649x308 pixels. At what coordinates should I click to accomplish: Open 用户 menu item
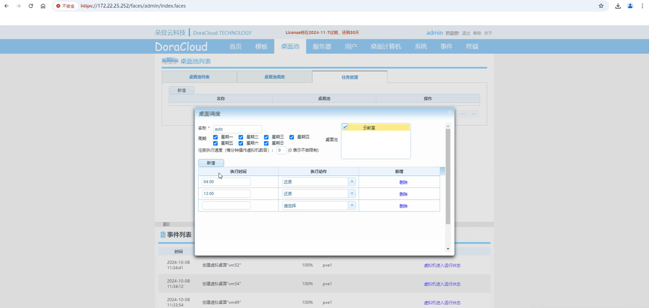[x=351, y=46]
